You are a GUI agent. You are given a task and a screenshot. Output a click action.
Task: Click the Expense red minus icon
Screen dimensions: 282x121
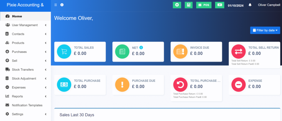pos(238,85)
